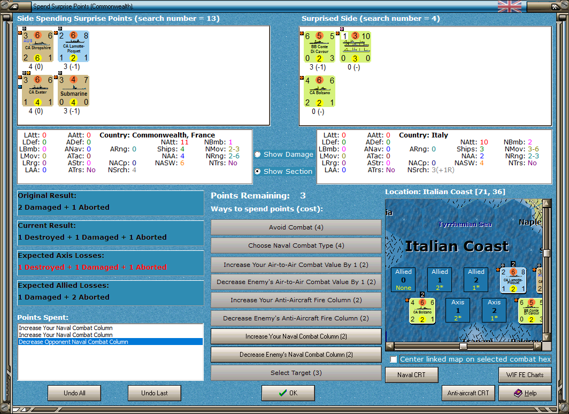Image resolution: width=569 pixels, height=414 pixels.
Task: Click the CA Lamotte-Picquet counter
Action: click(73, 46)
